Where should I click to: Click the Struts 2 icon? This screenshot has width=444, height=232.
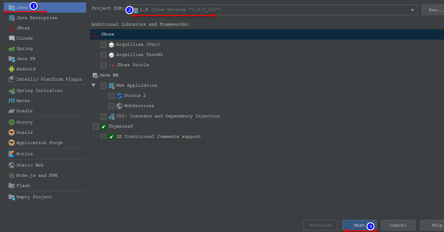(x=119, y=96)
